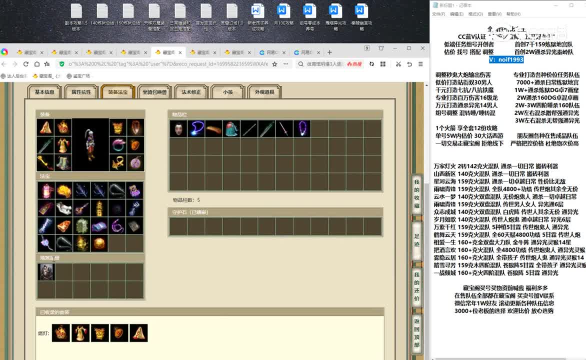The height and width of the screenshot is (360, 586).
Task: Select the blue glowing necklace in the inventory
Action: [196, 129]
